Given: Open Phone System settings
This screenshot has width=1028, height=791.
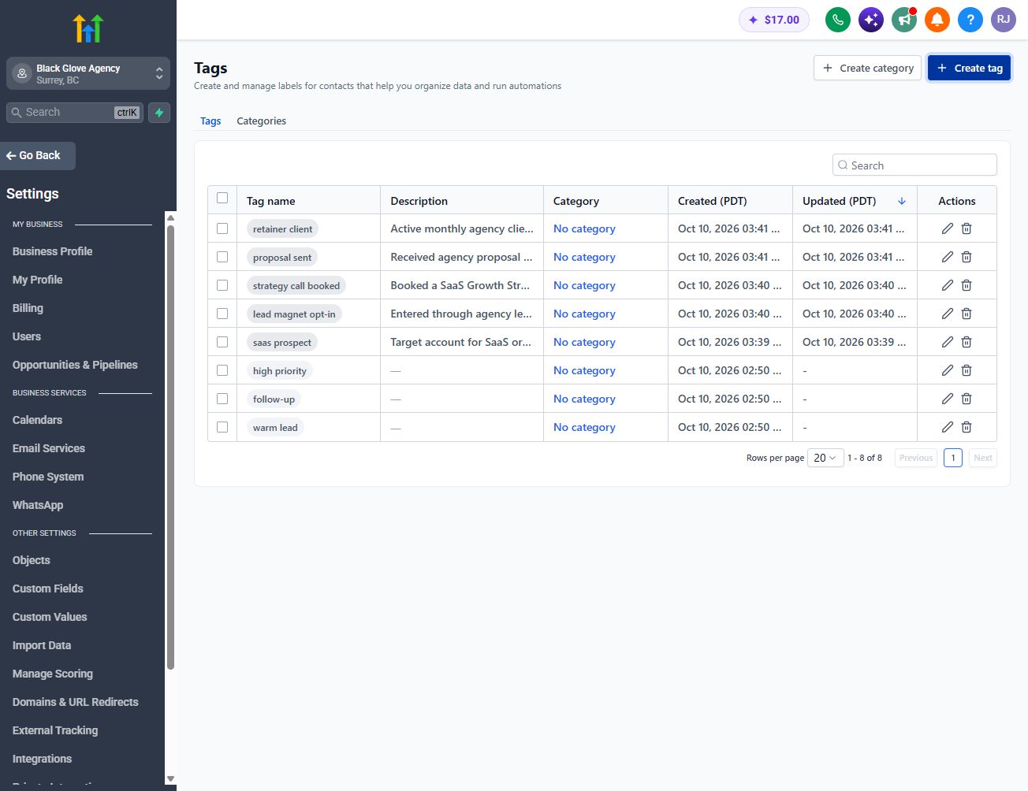Looking at the screenshot, I should [48, 477].
